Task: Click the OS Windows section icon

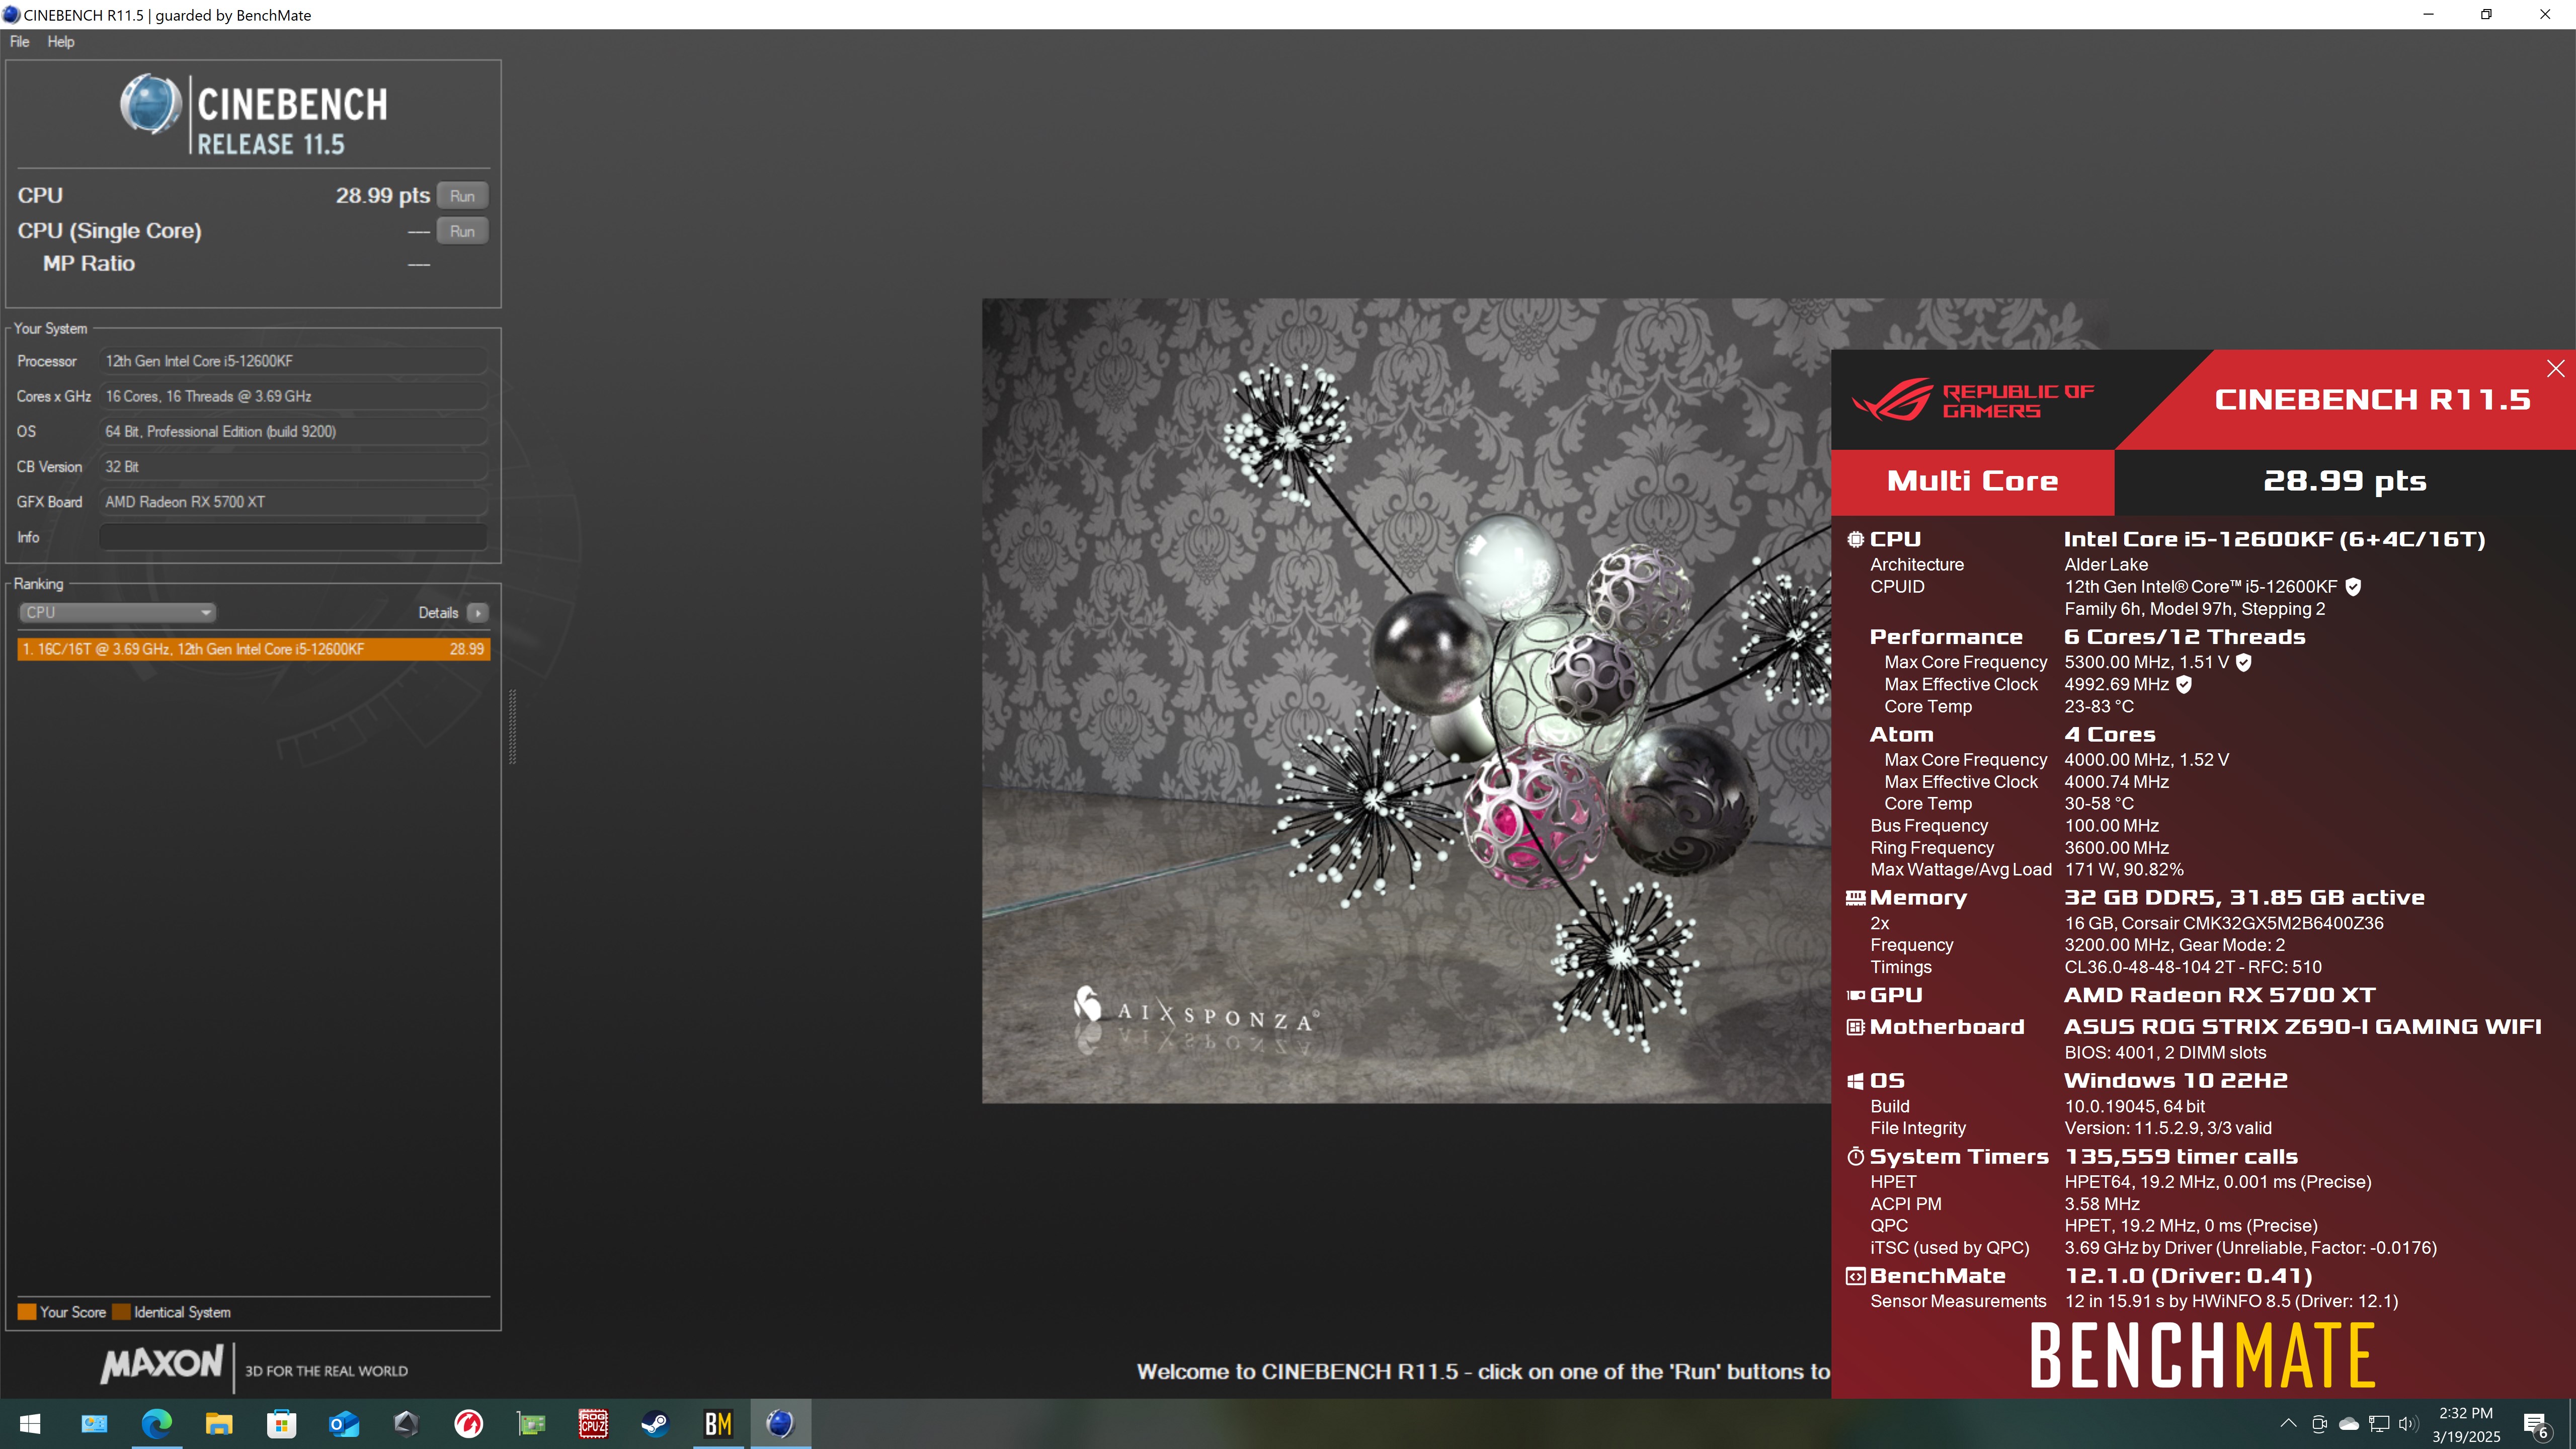Action: (x=1855, y=1081)
